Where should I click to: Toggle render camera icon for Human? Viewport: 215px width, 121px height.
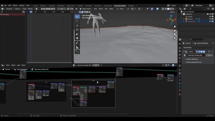click(x=213, y=19)
